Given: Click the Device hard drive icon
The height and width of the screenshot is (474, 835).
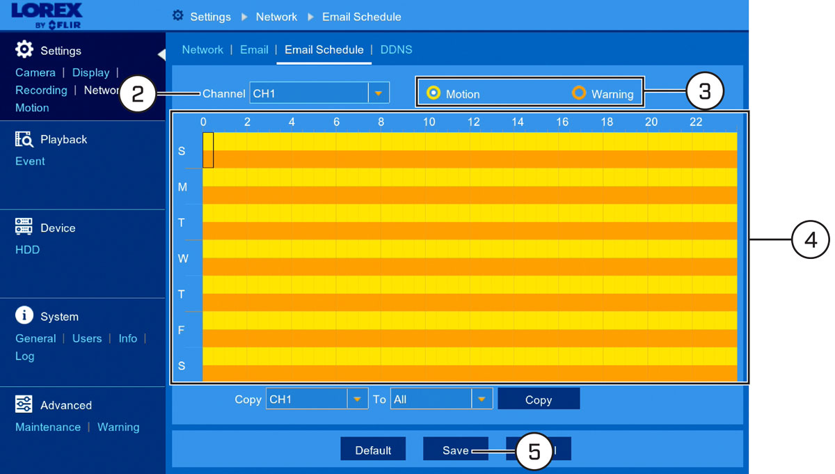Looking at the screenshot, I should pyautogui.click(x=24, y=227).
